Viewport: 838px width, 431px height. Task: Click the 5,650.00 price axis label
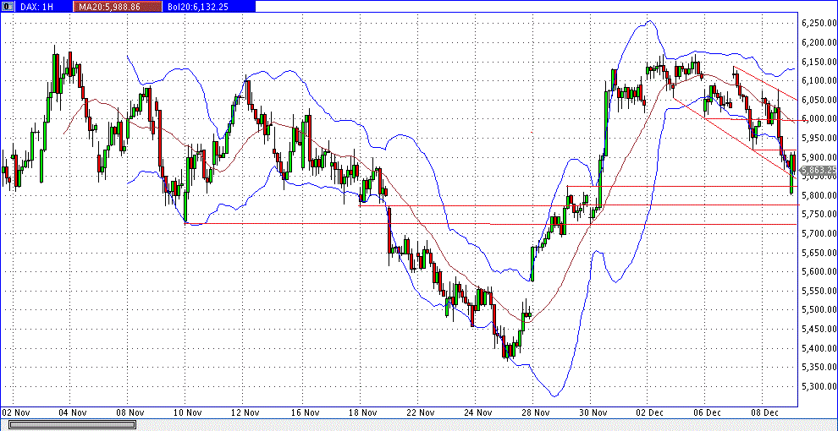click(x=819, y=253)
